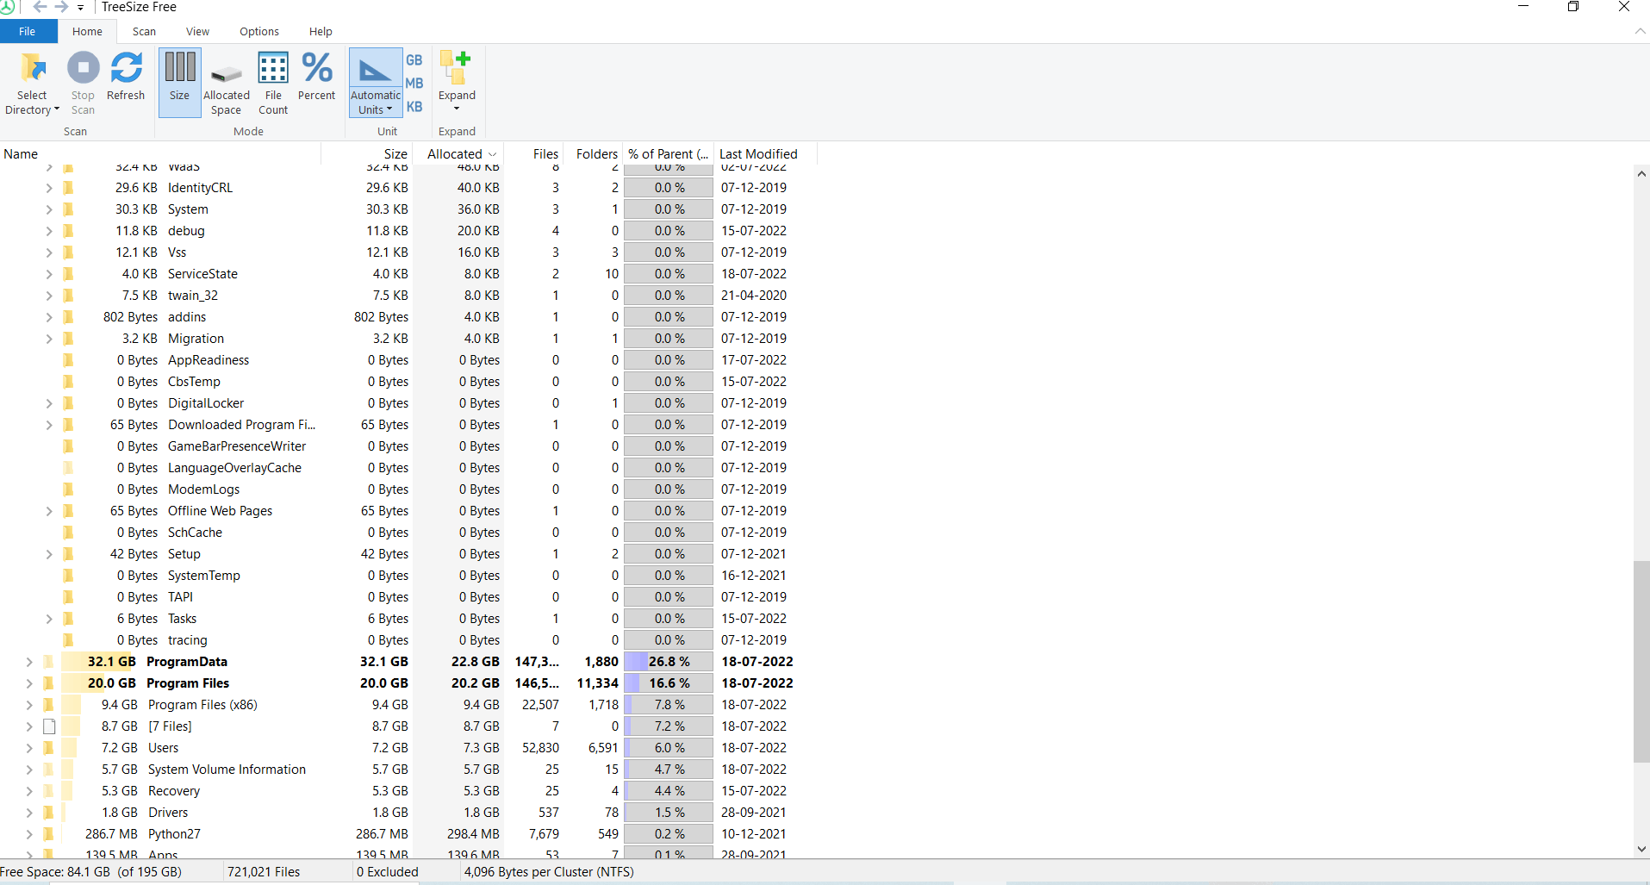This screenshot has width=1650, height=885.
Task: Switch to the Home ribbon tab
Action: [87, 31]
